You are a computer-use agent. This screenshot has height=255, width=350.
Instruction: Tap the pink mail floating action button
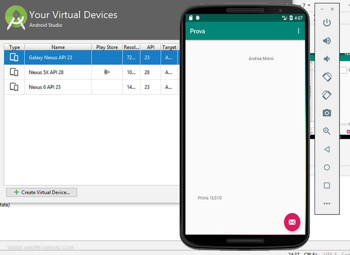(x=292, y=222)
